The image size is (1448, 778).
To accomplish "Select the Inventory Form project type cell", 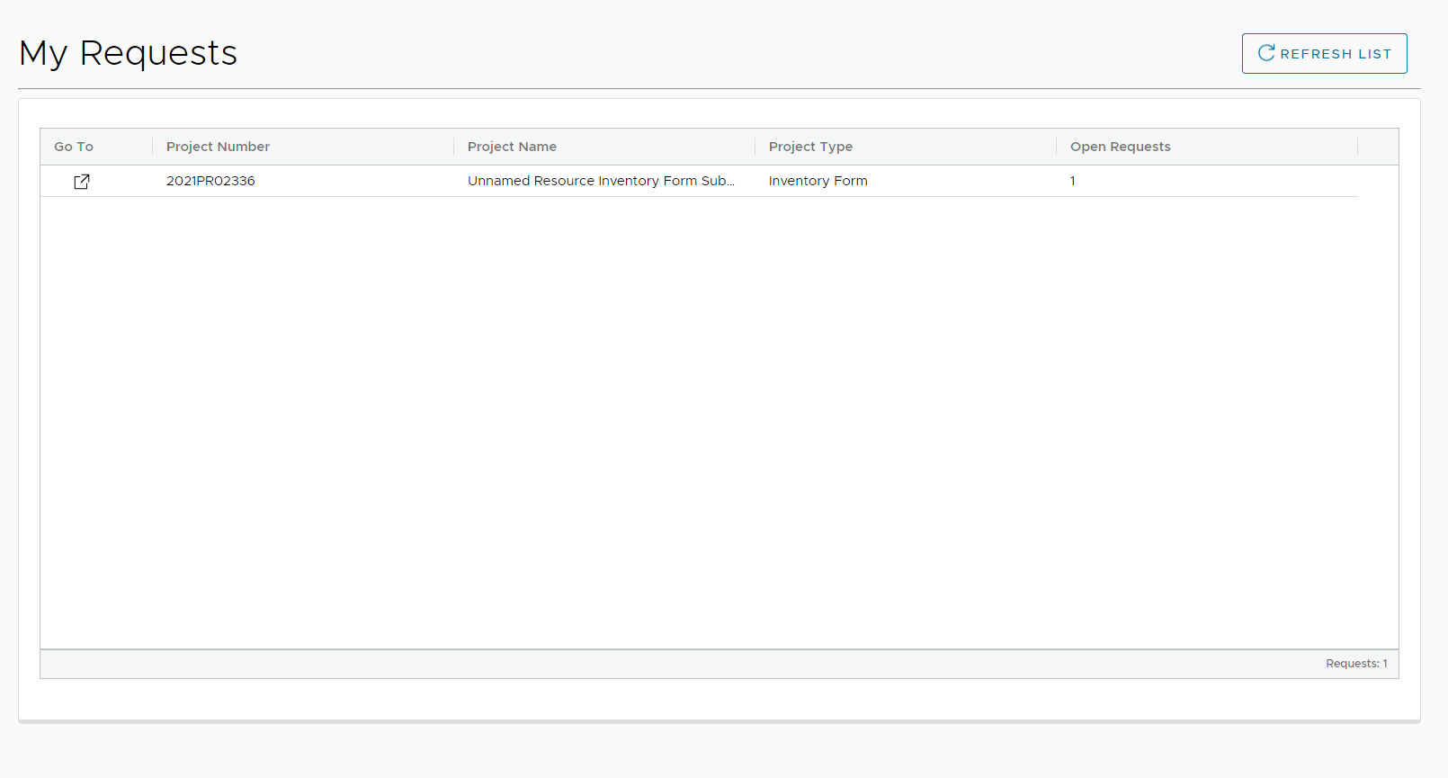I will 818,181.
